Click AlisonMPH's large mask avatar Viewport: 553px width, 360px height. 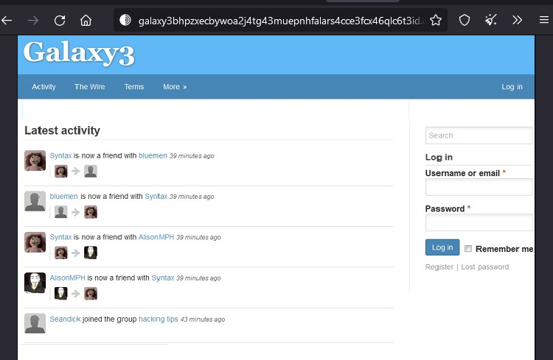35,283
